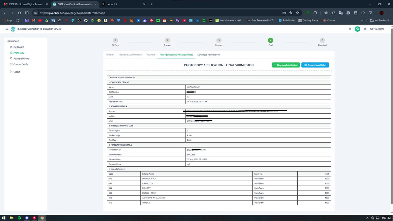Viewport: 393px width, 221px height.
Task: Toggle the light/dark theme sun icon
Action: [x=350, y=29]
